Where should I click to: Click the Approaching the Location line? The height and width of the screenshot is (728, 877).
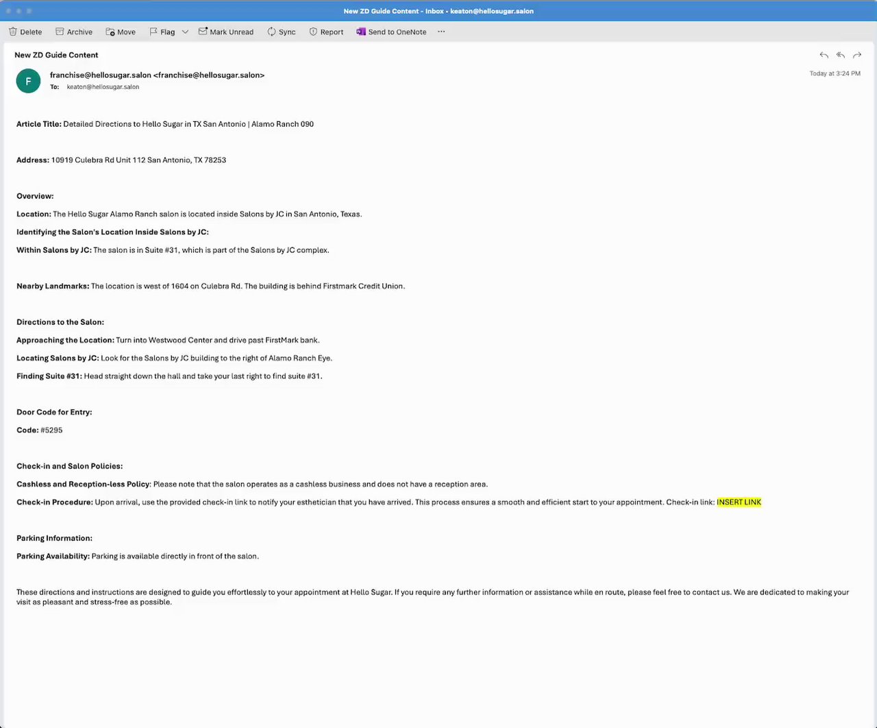tap(168, 340)
